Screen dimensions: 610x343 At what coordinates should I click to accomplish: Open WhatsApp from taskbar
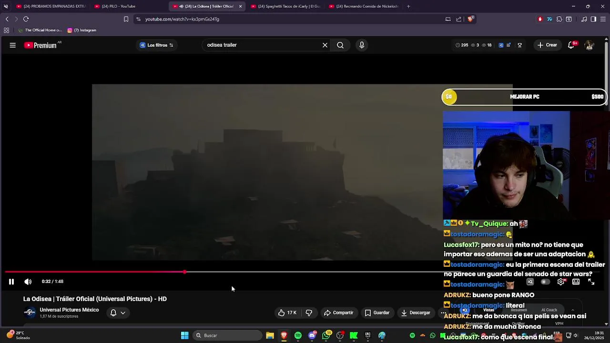(326, 335)
